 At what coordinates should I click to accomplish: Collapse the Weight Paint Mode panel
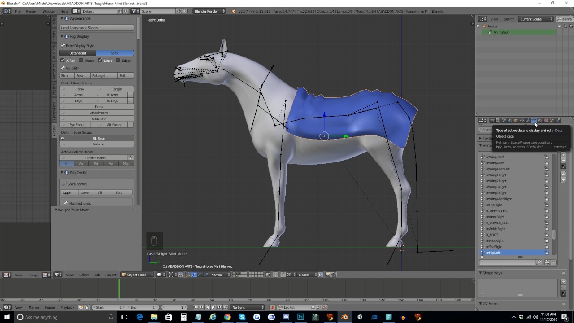click(x=56, y=210)
